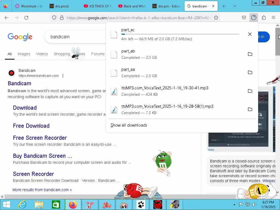Open containing folder for part_aa
This screenshot has height=210, width=280.
(x=250, y=72)
